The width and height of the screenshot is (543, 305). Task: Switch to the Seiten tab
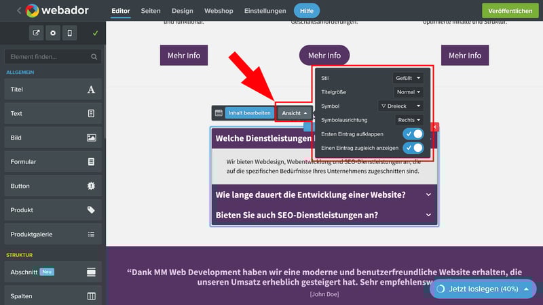coord(152,11)
